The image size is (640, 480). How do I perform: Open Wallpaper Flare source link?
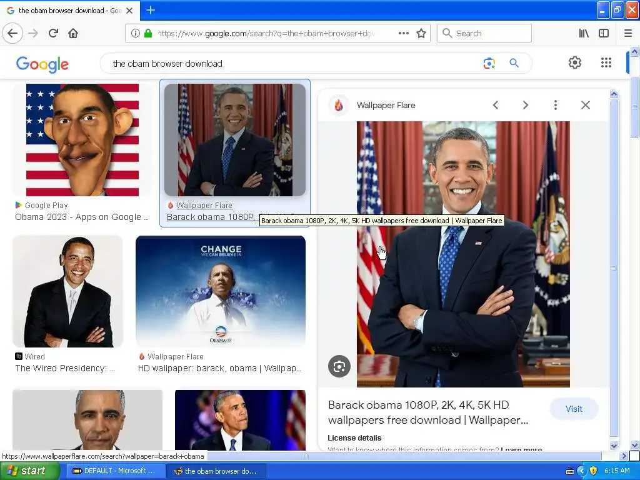(x=204, y=205)
